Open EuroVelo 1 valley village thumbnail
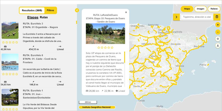 pos(10,97)
